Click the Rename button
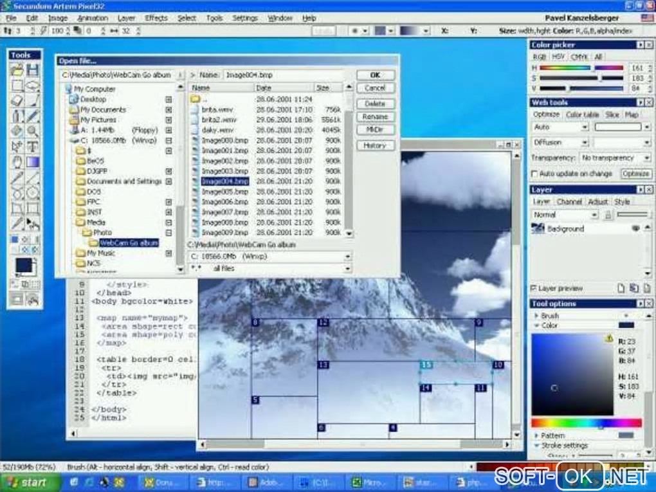This screenshot has height=492, width=656. tap(376, 116)
